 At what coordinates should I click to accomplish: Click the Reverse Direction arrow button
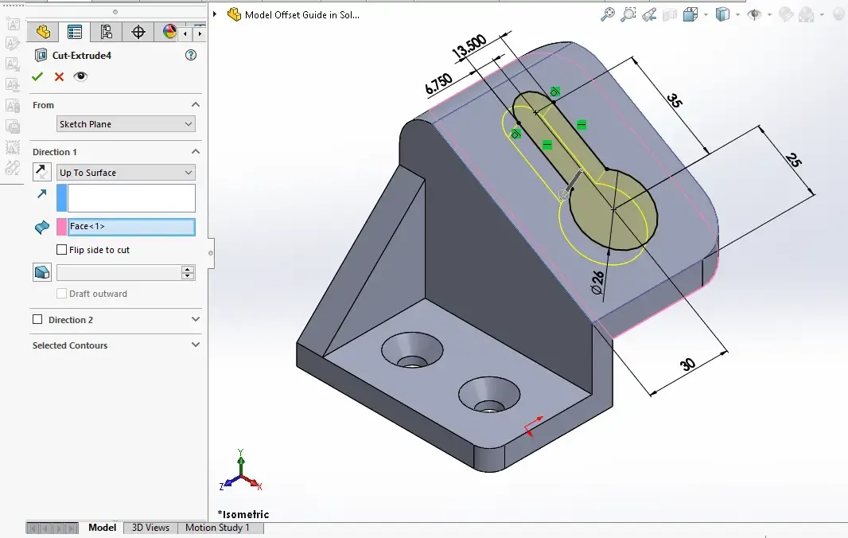pyautogui.click(x=42, y=172)
